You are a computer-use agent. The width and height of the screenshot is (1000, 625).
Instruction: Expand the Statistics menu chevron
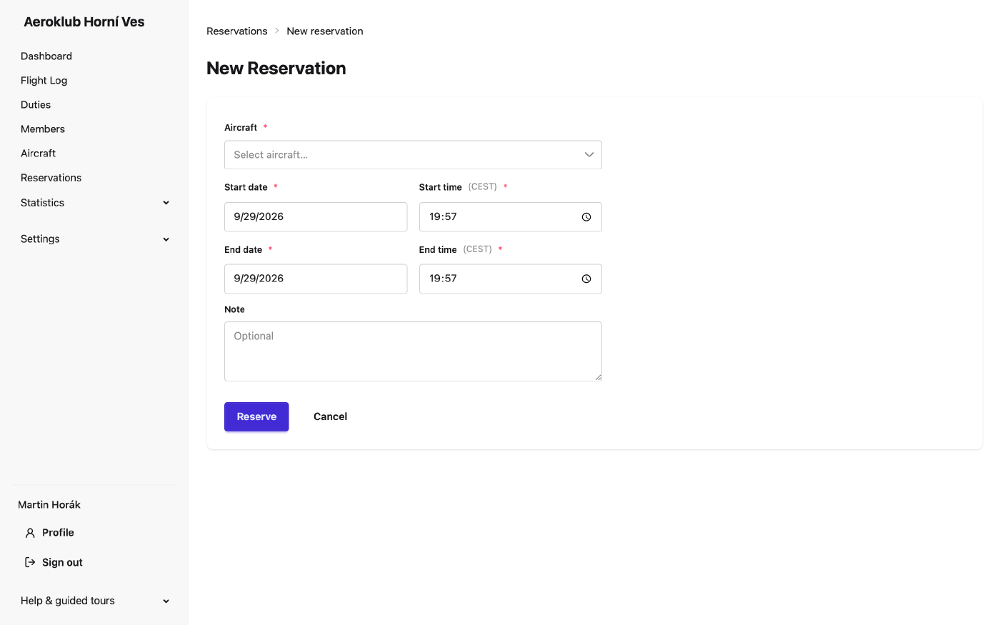tap(166, 203)
